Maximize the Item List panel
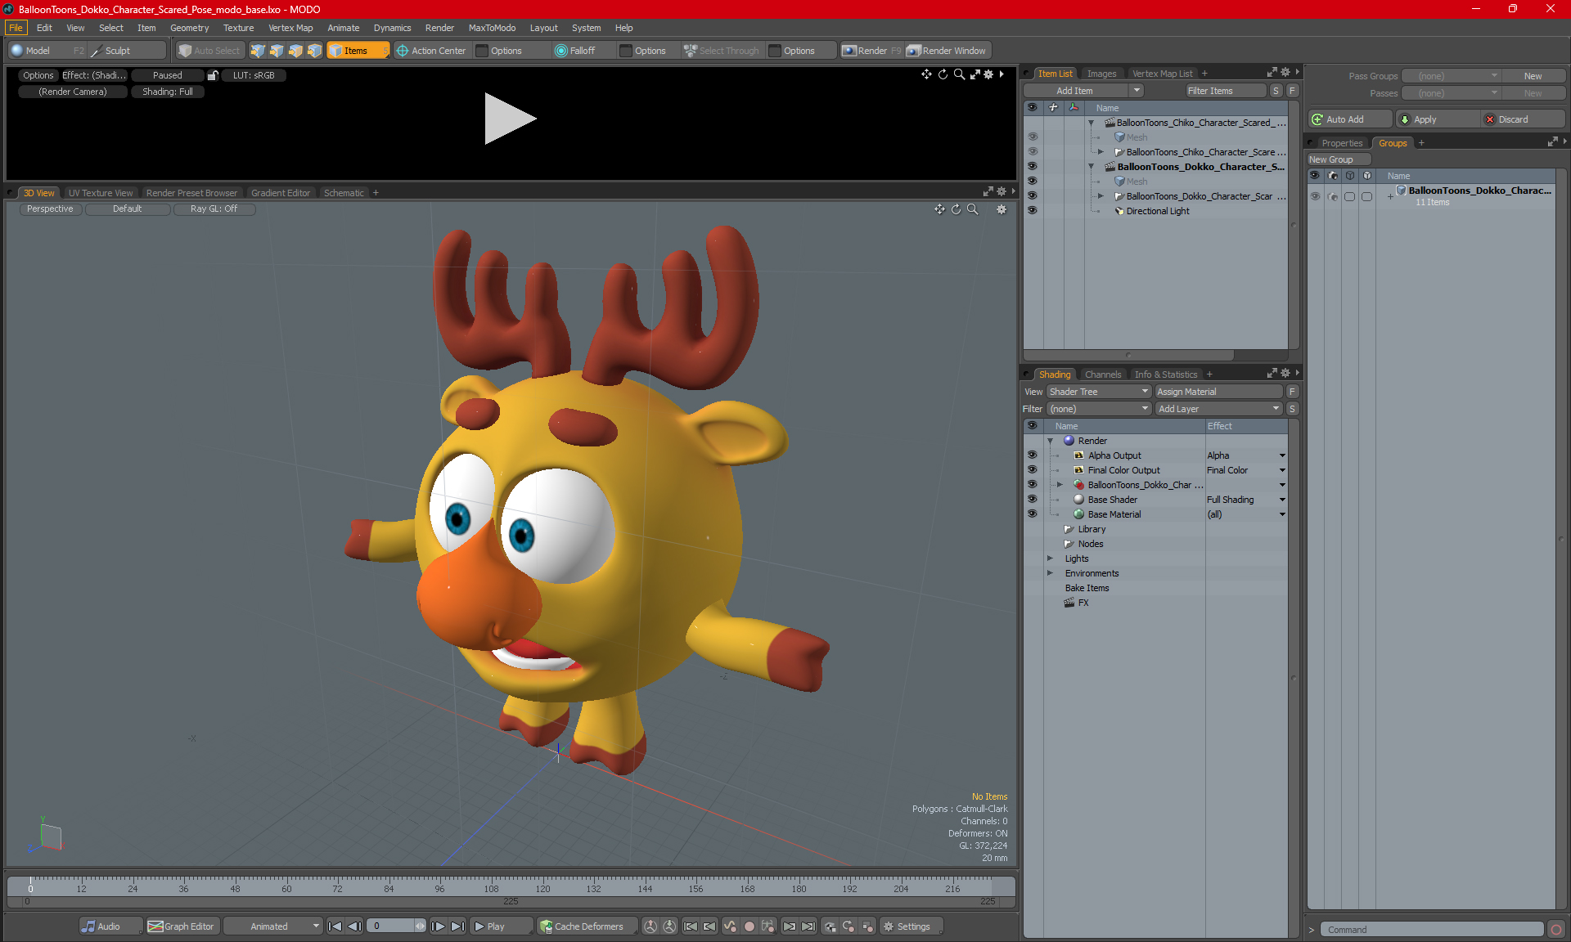Viewport: 1571px width, 942px height. click(1272, 73)
